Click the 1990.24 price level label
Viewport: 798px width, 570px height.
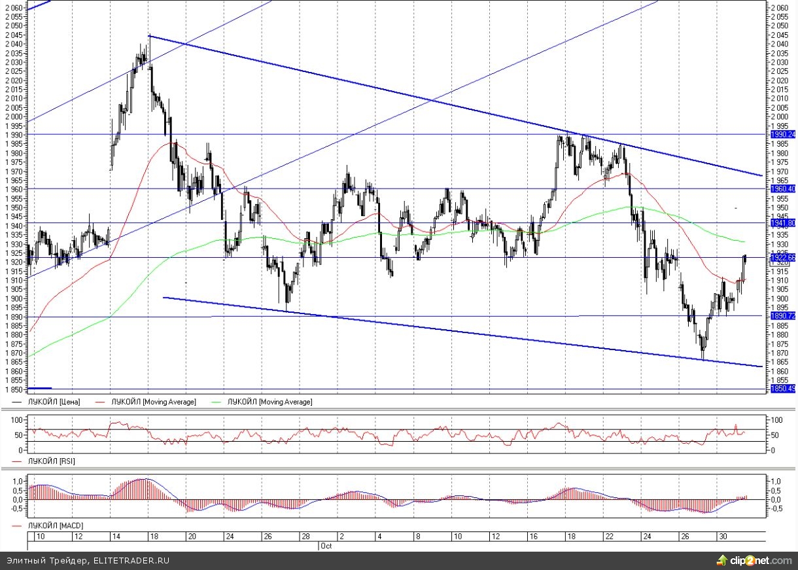[x=782, y=134]
